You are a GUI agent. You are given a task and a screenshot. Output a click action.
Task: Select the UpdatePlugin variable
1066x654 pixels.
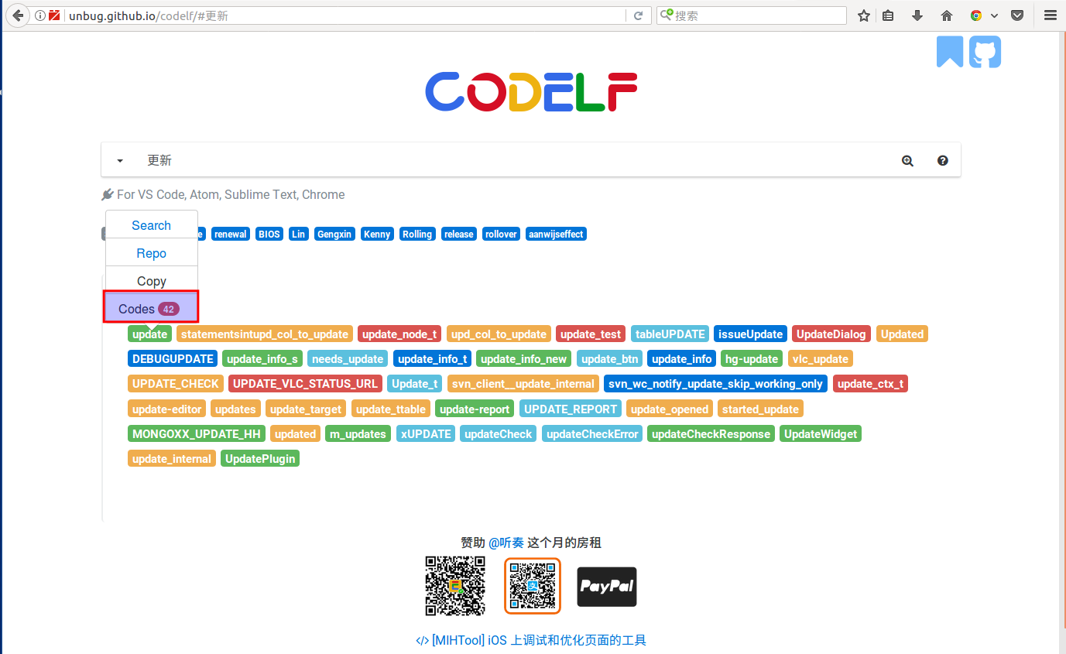260,458
